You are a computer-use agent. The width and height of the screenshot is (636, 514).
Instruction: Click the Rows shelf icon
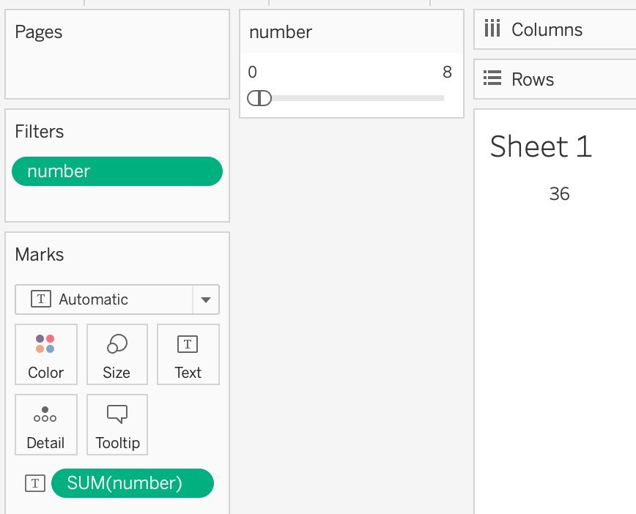pyautogui.click(x=492, y=78)
